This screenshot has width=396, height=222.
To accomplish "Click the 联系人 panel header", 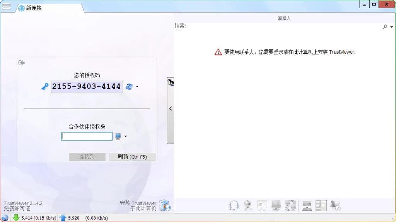I will tap(284, 18).
